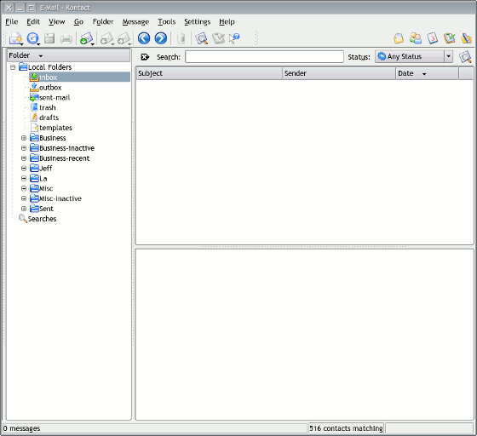This screenshot has width=477, height=436.
Task: Open the Message menu
Action: (135, 22)
